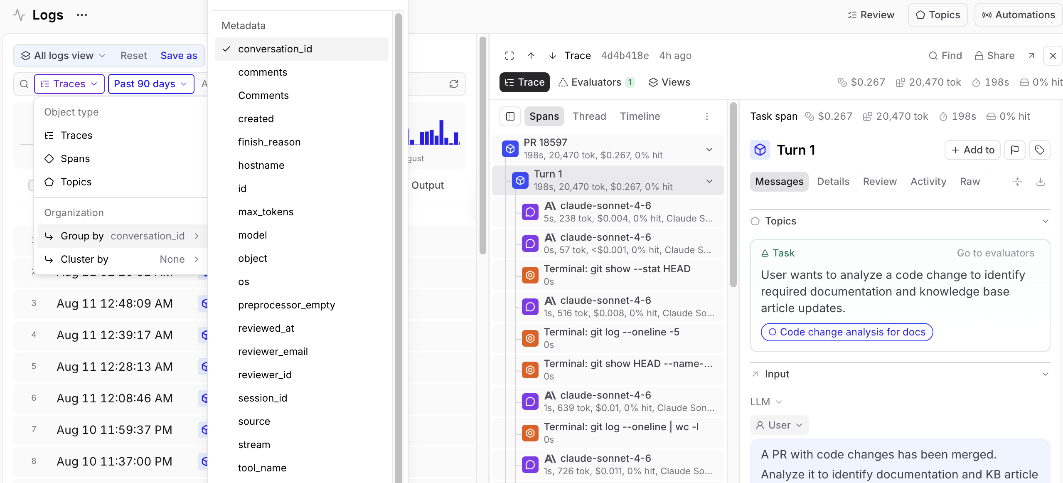Select the Aug 11 12:28:13 AM log row
The height and width of the screenshot is (483, 1063).
point(111,367)
